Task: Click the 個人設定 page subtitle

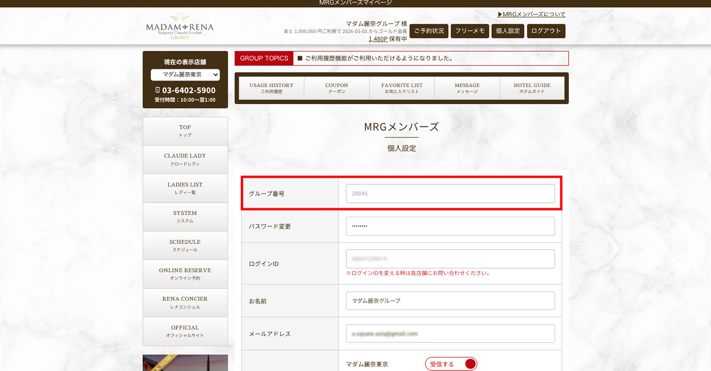Action: click(402, 148)
